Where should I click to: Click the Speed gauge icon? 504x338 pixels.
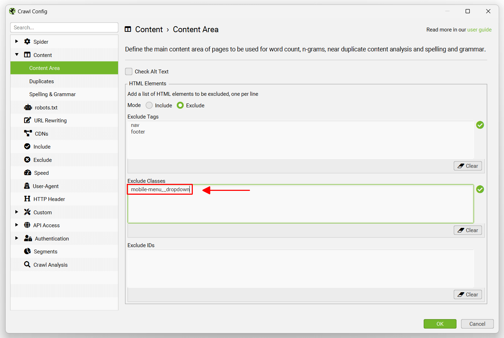[x=27, y=173]
